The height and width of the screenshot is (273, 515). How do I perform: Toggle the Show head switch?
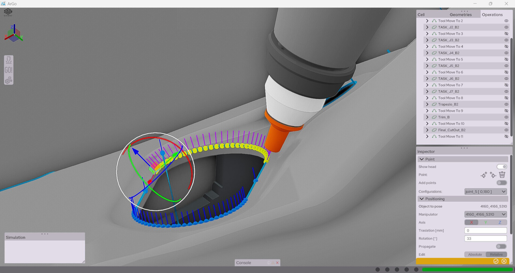(501, 167)
